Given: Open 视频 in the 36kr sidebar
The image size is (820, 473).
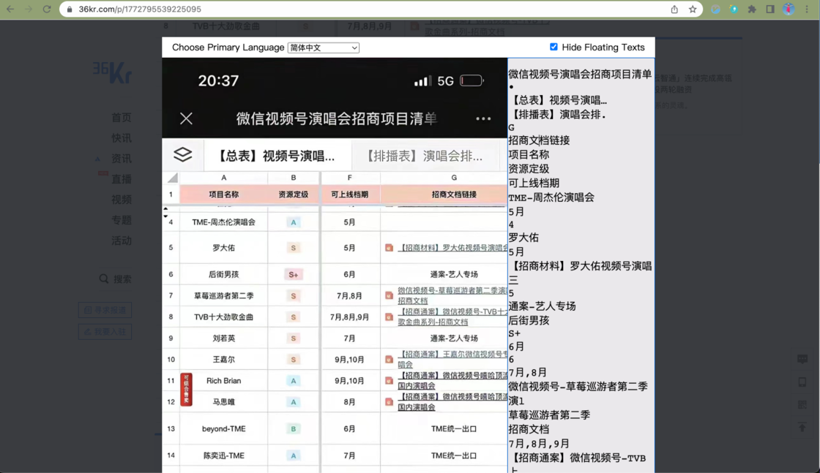Looking at the screenshot, I should point(122,200).
